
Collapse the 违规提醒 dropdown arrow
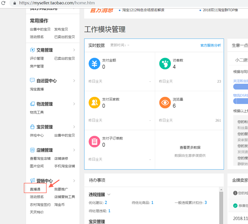click(x=109, y=194)
